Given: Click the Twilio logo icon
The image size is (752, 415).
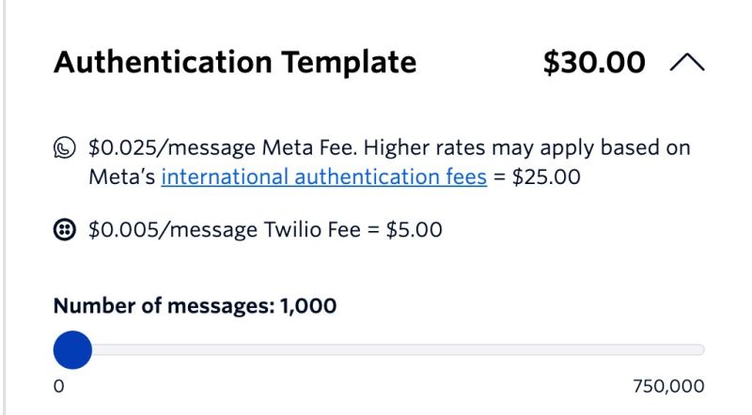Looking at the screenshot, I should pos(65,228).
